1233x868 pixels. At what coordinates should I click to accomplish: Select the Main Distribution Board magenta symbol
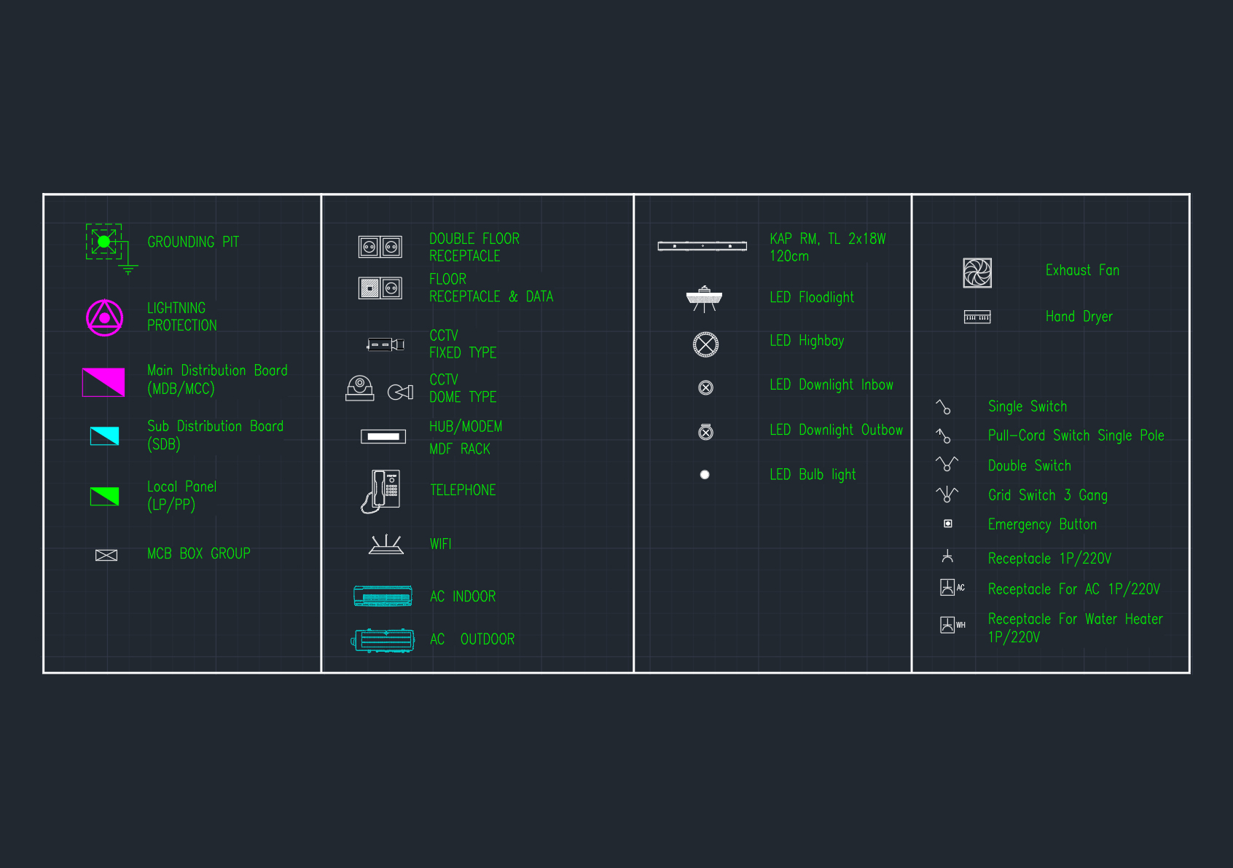coord(103,382)
